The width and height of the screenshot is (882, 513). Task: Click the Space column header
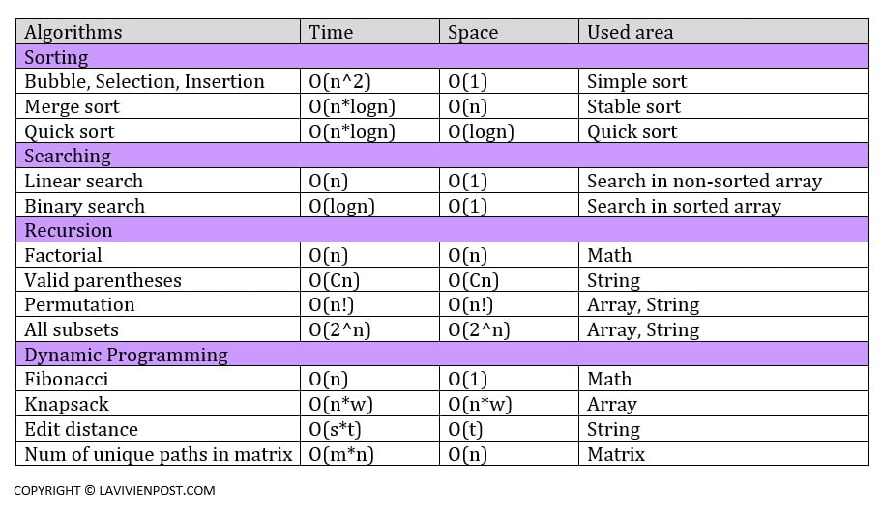click(x=473, y=32)
